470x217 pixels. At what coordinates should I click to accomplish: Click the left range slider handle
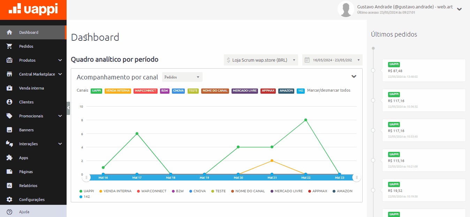pos(86,178)
